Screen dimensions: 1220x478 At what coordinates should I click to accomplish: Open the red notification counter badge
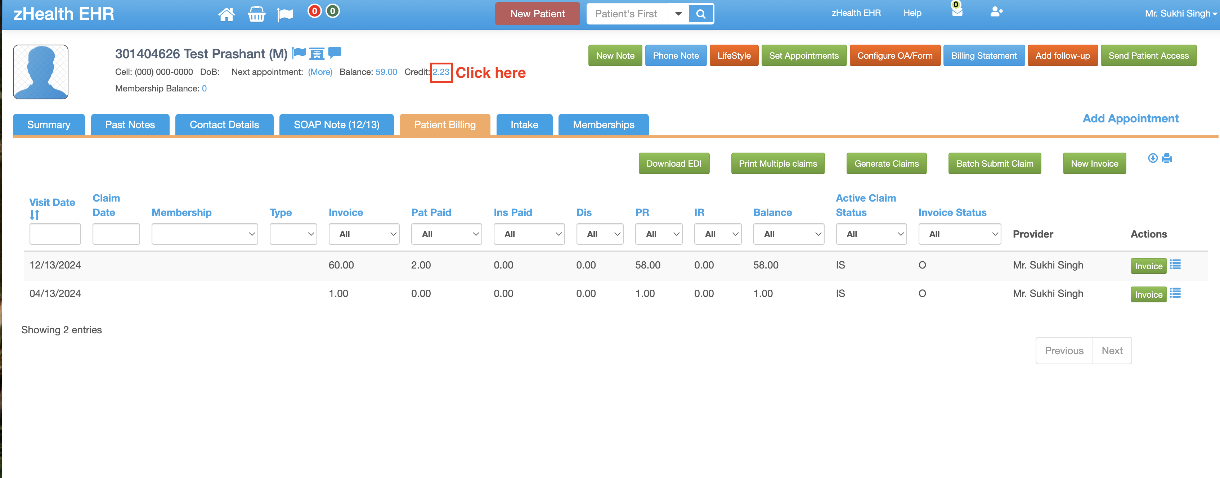pyautogui.click(x=314, y=11)
